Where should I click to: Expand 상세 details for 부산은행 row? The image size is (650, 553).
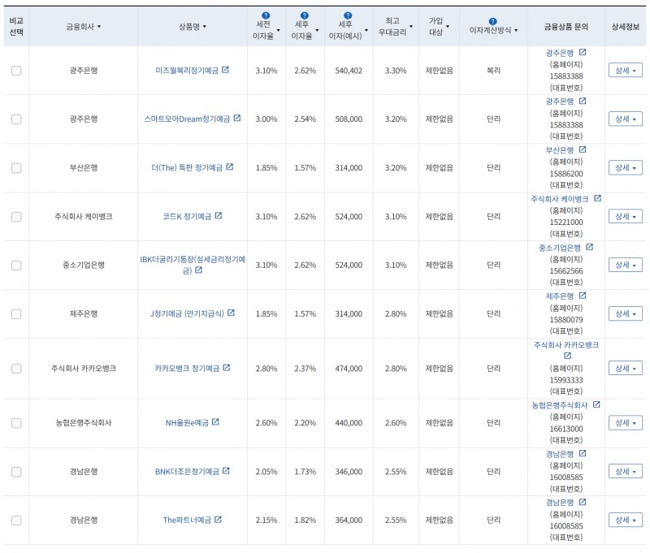pos(625,168)
